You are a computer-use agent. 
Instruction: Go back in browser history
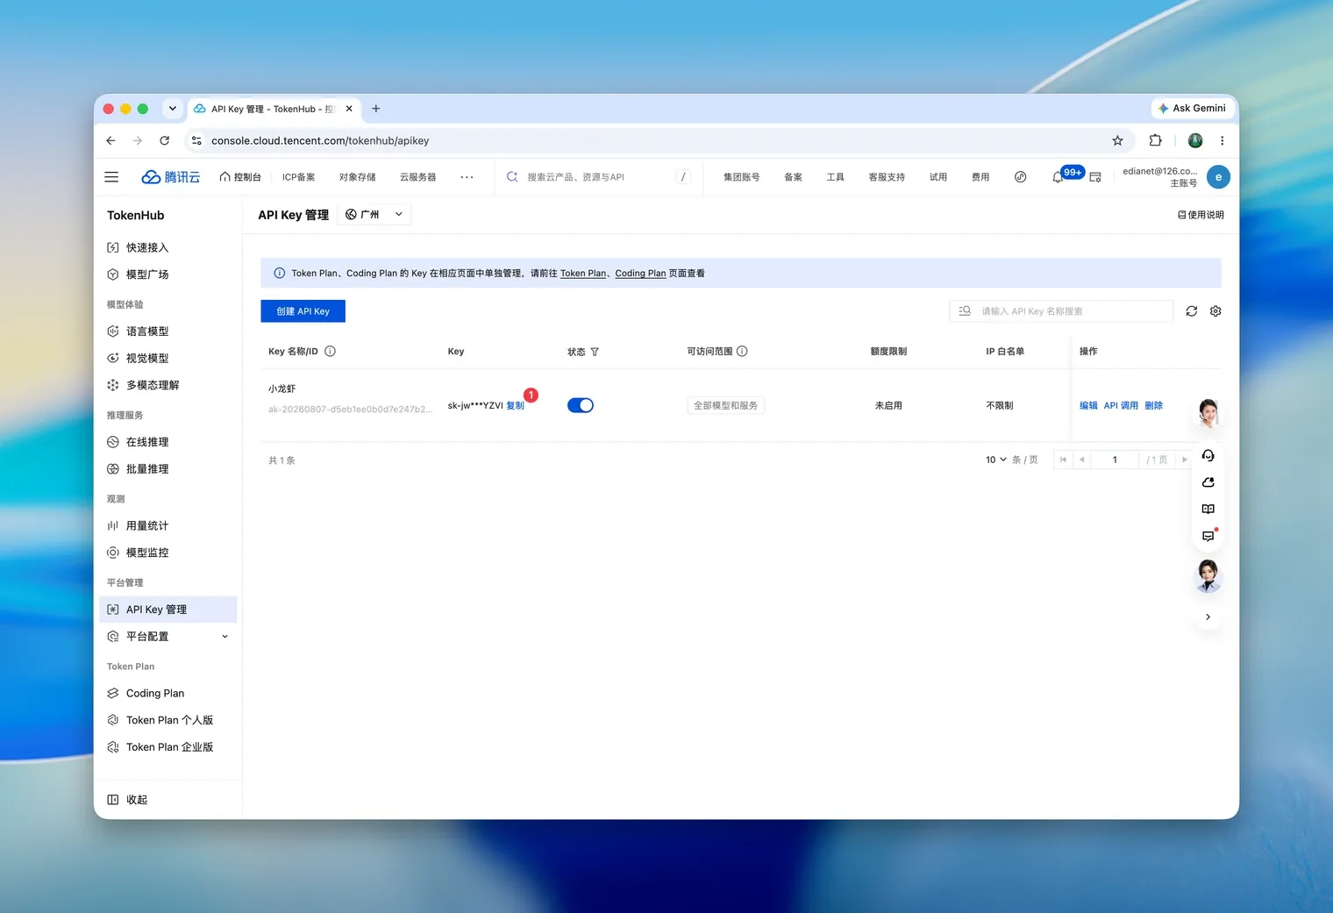click(110, 140)
